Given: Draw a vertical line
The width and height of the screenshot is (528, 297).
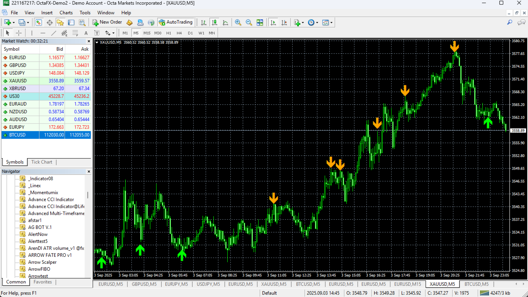Looking at the screenshot, I should pos(32,33).
